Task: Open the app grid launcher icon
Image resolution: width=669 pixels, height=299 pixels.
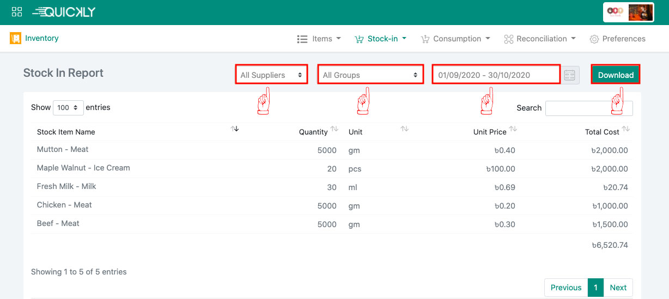Action: (17, 12)
